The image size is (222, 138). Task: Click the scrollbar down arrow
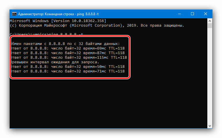tap(210, 126)
